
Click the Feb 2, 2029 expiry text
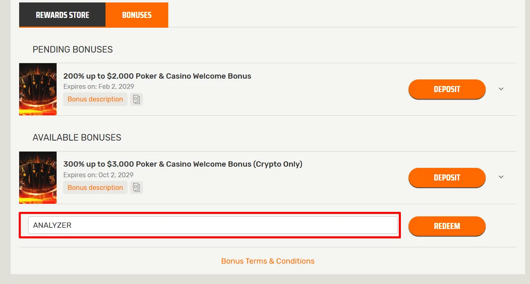click(x=99, y=86)
